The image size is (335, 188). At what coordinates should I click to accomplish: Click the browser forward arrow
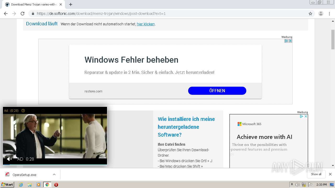[x=14, y=14]
